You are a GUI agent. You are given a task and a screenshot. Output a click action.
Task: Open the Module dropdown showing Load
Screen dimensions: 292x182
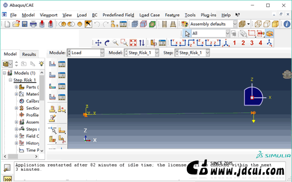click(86, 53)
